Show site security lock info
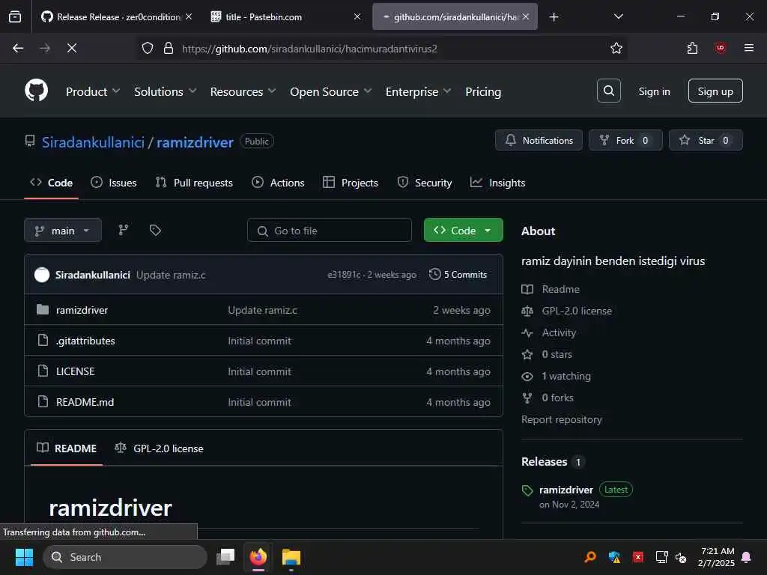Viewport: 767px width, 575px height. coord(169,48)
